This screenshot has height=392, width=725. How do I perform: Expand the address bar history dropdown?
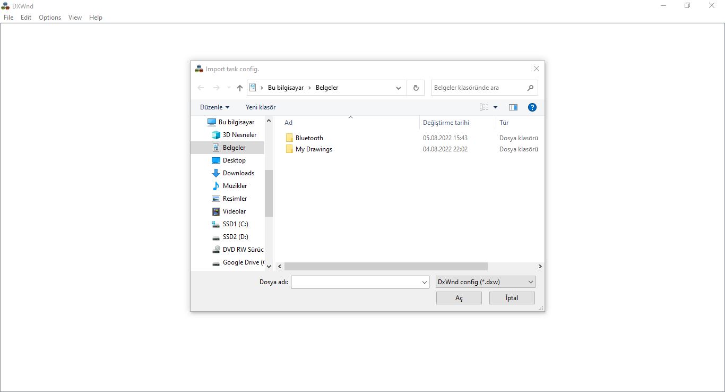[x=399, y=88]
